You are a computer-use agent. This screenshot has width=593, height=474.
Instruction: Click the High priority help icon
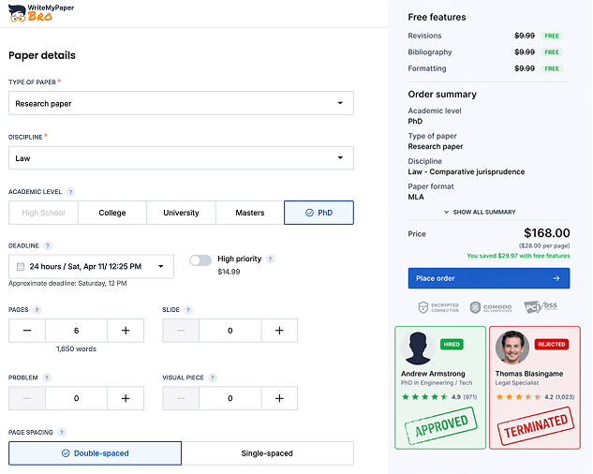271,259
